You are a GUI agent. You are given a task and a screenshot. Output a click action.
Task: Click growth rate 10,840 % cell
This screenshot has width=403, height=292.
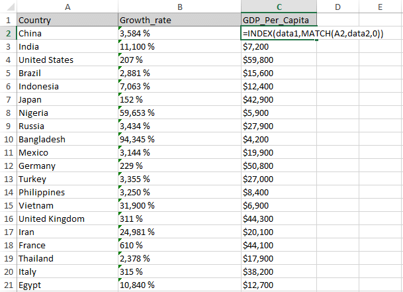[179, 285]
